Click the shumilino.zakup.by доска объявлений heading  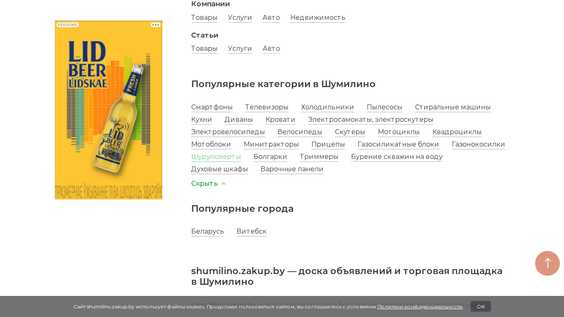347,277
